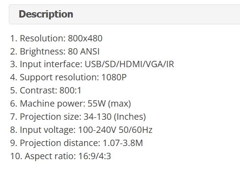
Task: Click the Aspect ratio 16:9/4:3 line
Action: coord(61,156)
